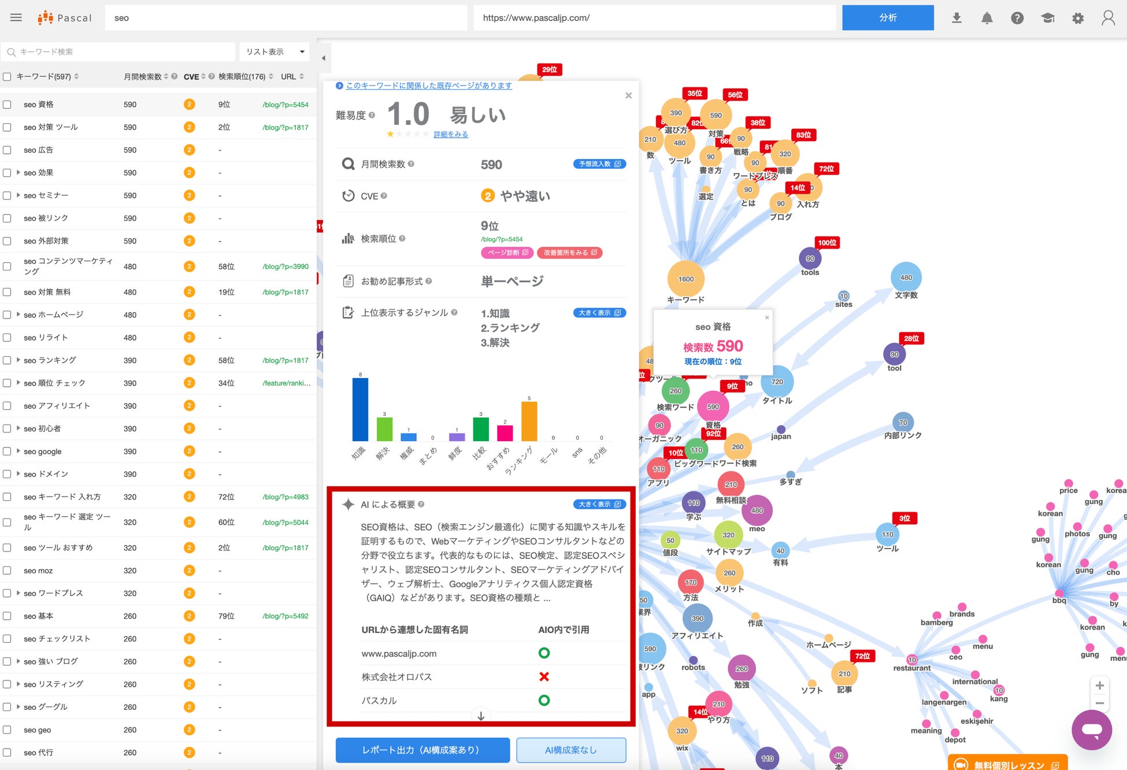The width and height of the screenshot is (1127, 770).
Task: Open the graduation cap tutorial icon
Action: point(1047,18)
